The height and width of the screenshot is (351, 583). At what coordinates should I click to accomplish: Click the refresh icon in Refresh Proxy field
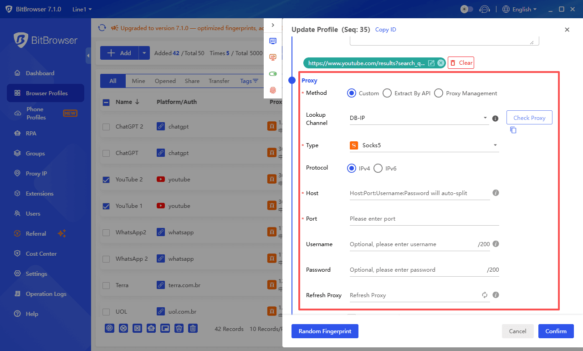pyautogui.click(x=484, y=295)
